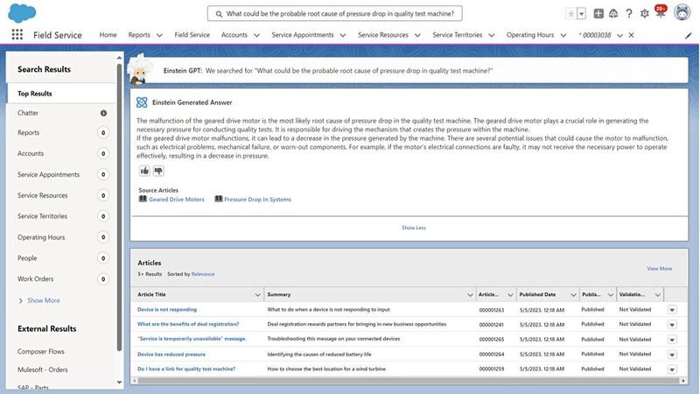Expand the 00003038 tab chevron
The width and height of the screenshot is (700, 394).
pyautogui.click(x=619, y=35)
